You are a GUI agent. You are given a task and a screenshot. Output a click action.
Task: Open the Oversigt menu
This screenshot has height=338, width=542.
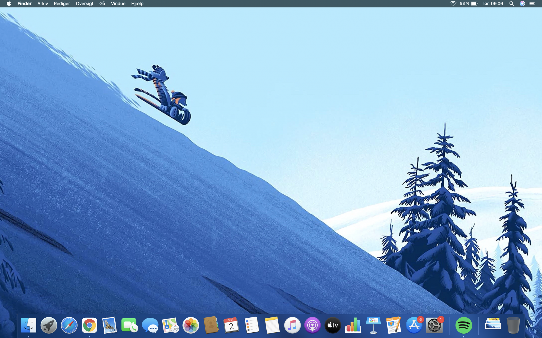point(85,4)
